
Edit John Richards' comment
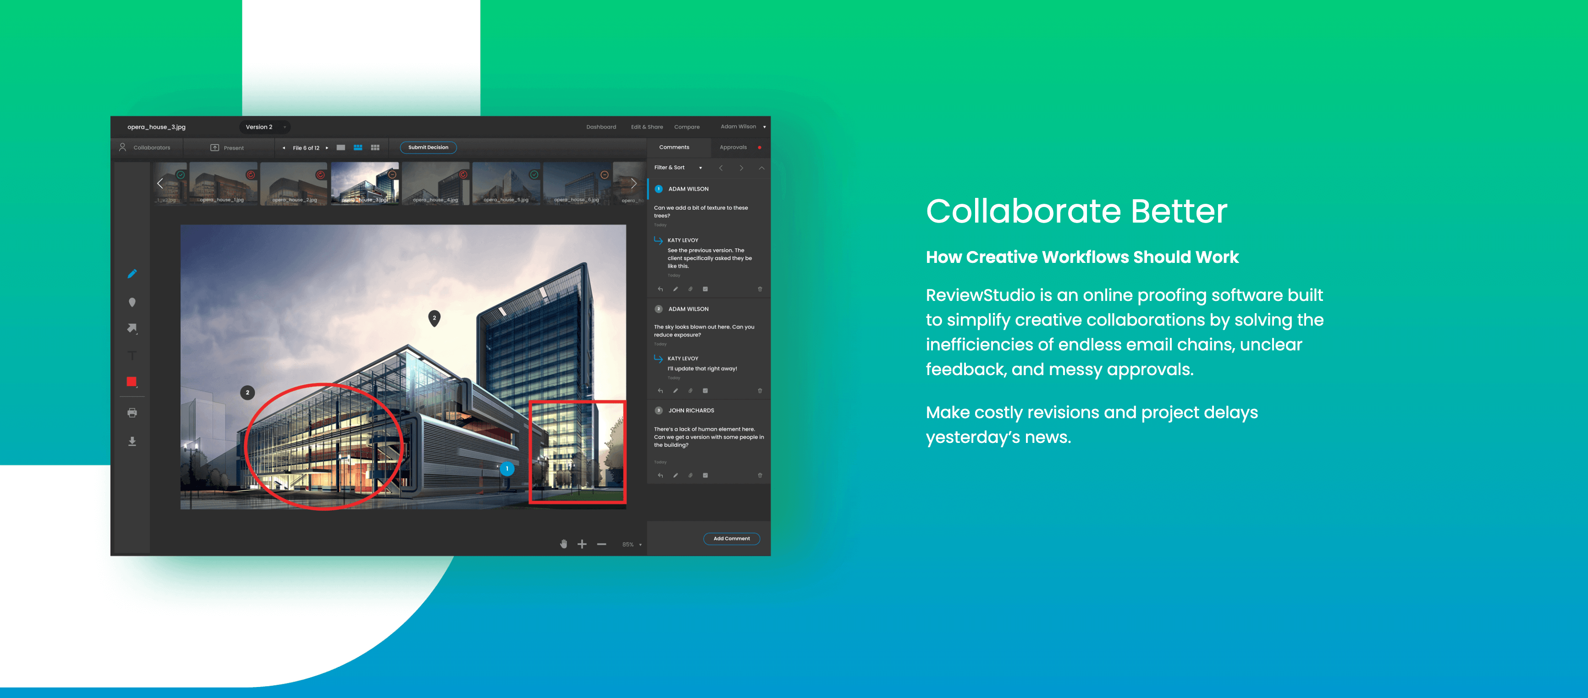[676, 475]
